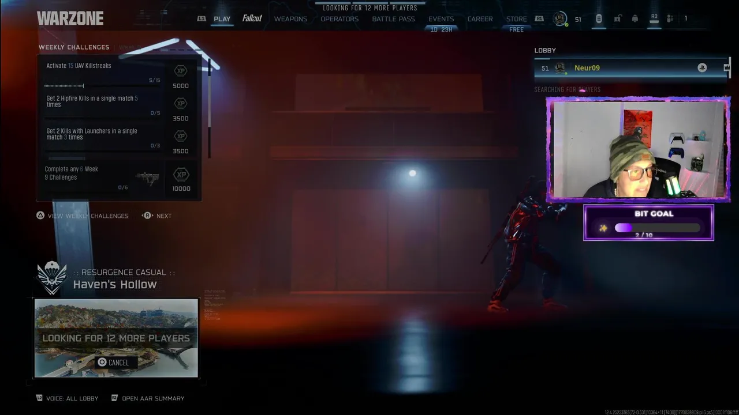Open the player emblem profile icon in top bar

coord(560,19)
